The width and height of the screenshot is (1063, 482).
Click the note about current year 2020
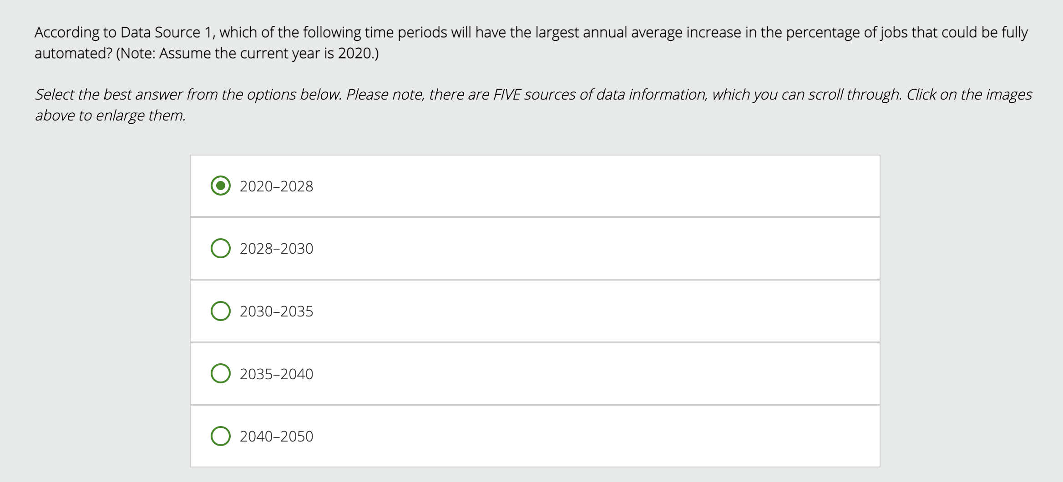247,53
